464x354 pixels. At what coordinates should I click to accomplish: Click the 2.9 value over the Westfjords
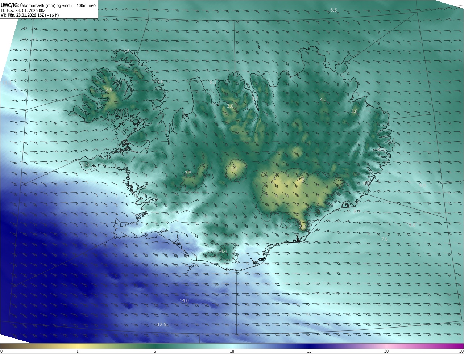pos(109,89)
